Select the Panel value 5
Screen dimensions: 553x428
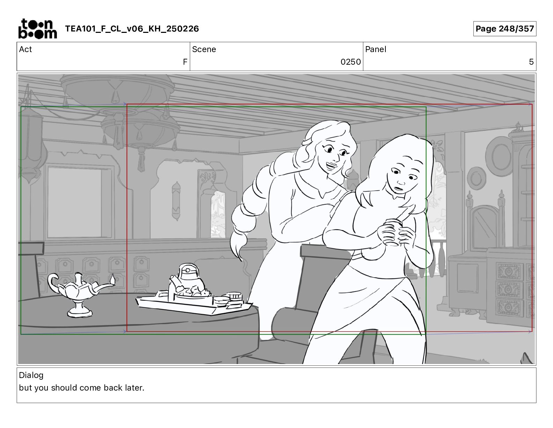click(531, 62)
